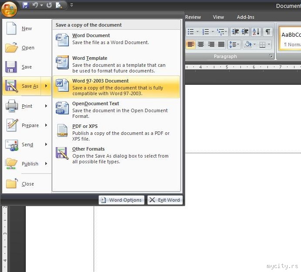Choose Other Formats save option

coord(116,155)
